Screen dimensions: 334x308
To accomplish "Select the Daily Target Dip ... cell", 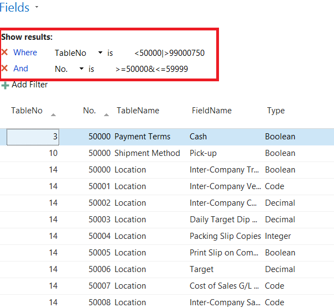I will [223, 220].
